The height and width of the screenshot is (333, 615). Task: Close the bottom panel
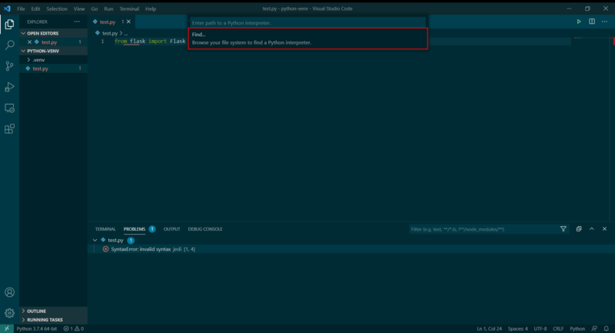point(604,229)
